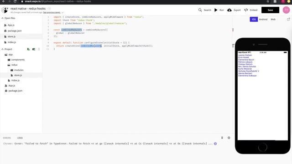Expand the modules folder
292x164 pixels.
[x=17, y=70]
